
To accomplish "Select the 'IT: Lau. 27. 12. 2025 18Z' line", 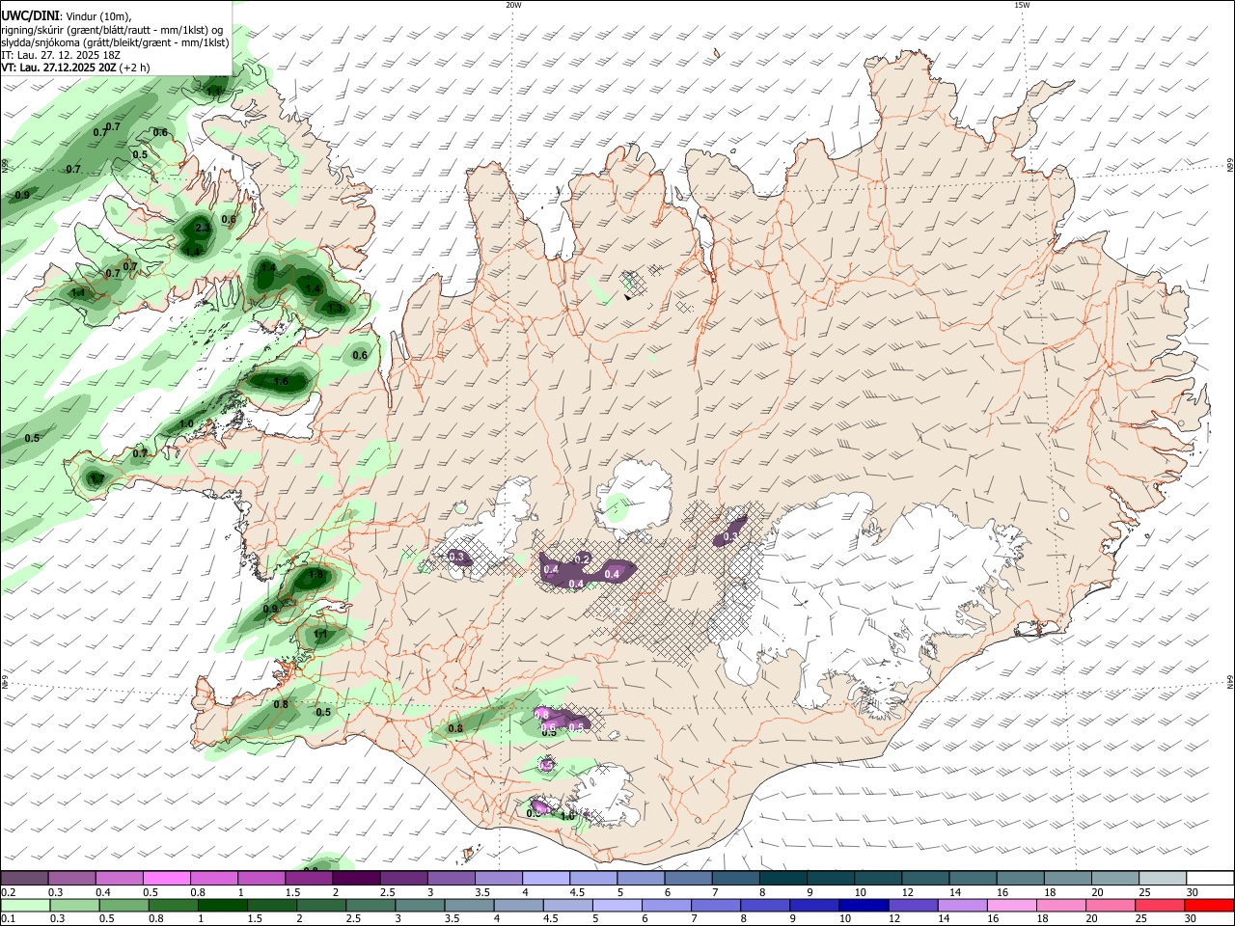I will 61,55.
